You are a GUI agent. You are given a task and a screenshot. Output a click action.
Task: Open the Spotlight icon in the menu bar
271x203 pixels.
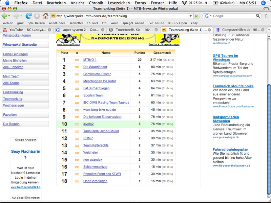coord(263,3)
